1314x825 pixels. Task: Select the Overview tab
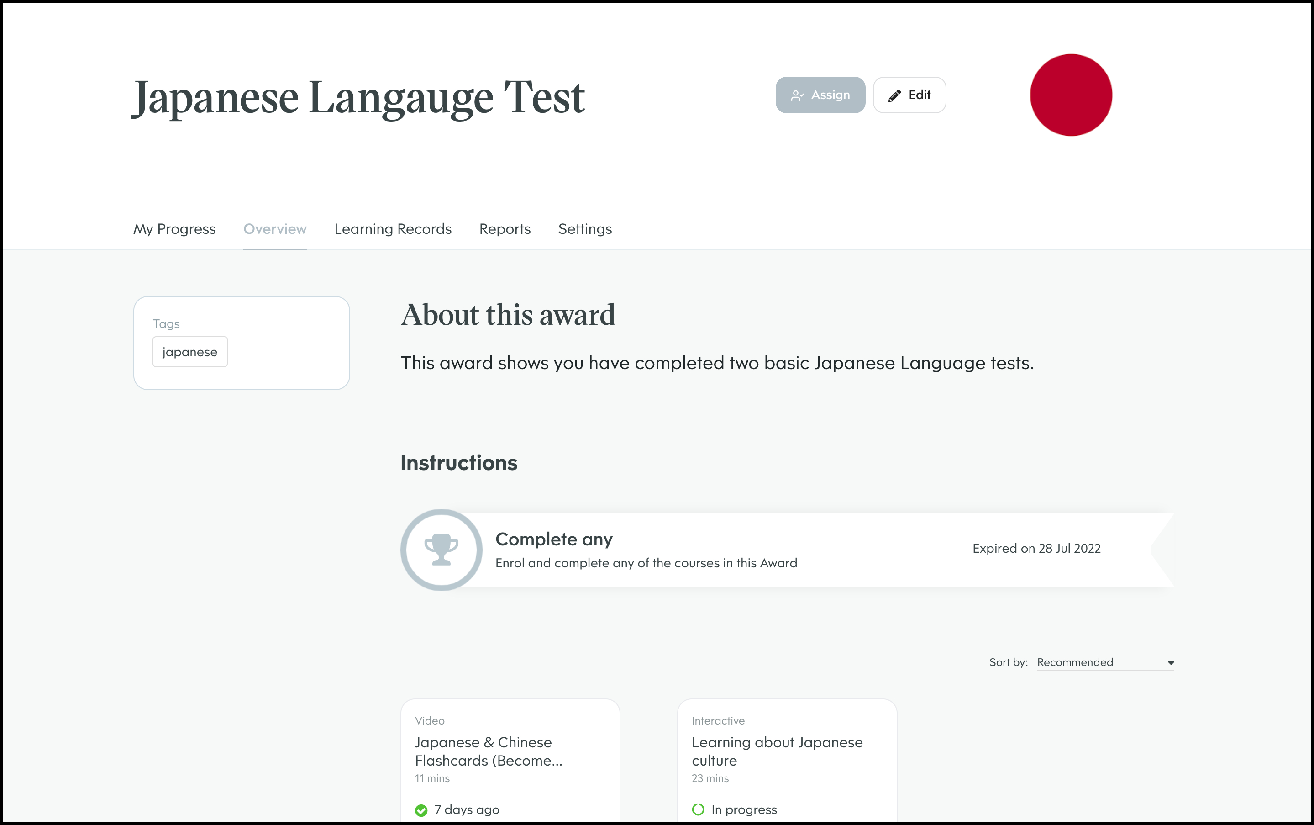[x=275, y=229]
